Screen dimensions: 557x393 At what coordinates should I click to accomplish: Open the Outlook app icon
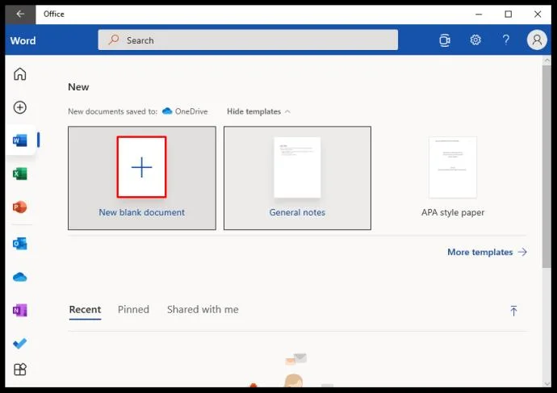tap(20, 244)
